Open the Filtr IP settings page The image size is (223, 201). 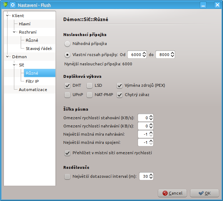(x=32, y=81)
